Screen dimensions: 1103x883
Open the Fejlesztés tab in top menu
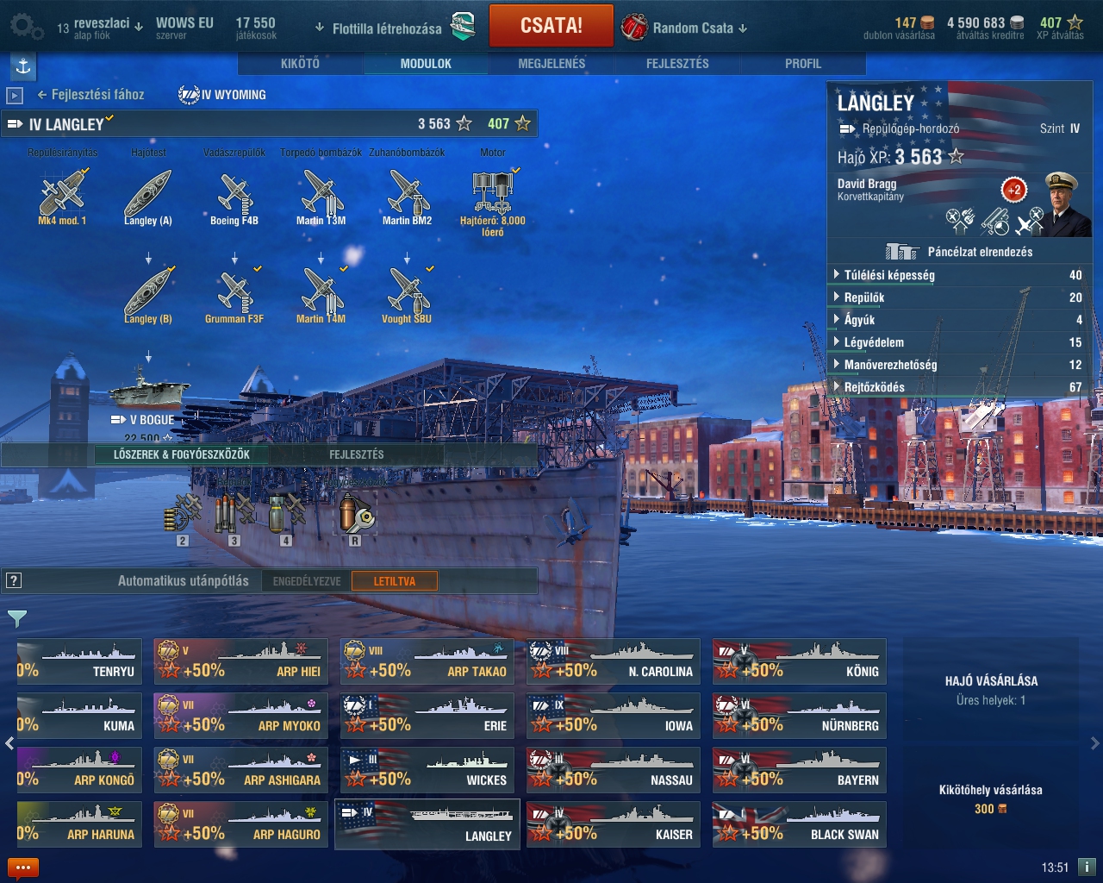pyautogui.click(x=677, y=64)
